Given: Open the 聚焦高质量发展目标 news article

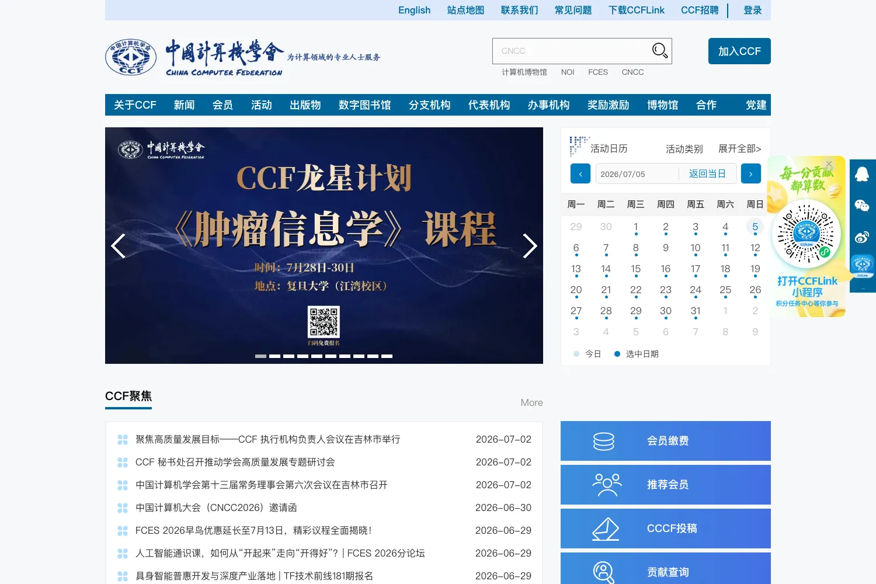Looking at the screenshot, I should click(268, 439).
